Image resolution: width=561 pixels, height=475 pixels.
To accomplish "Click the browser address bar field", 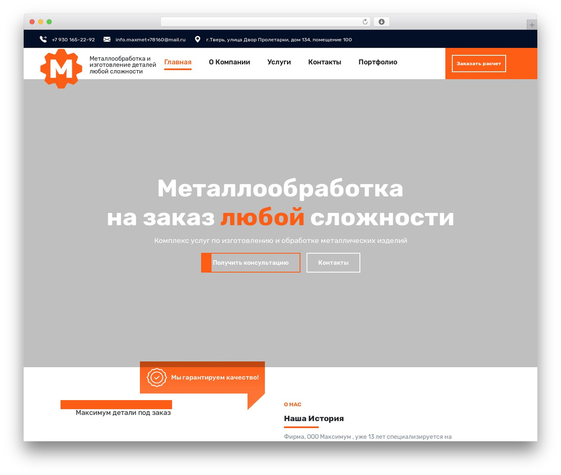I will (266, 22).
